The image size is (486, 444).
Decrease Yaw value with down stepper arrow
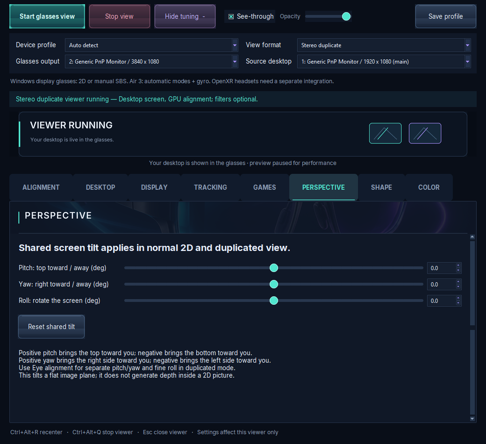(x=458, y=287)
